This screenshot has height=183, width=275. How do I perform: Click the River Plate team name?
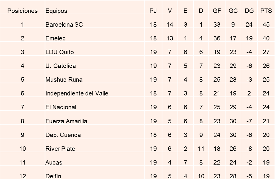coord(60,149)
